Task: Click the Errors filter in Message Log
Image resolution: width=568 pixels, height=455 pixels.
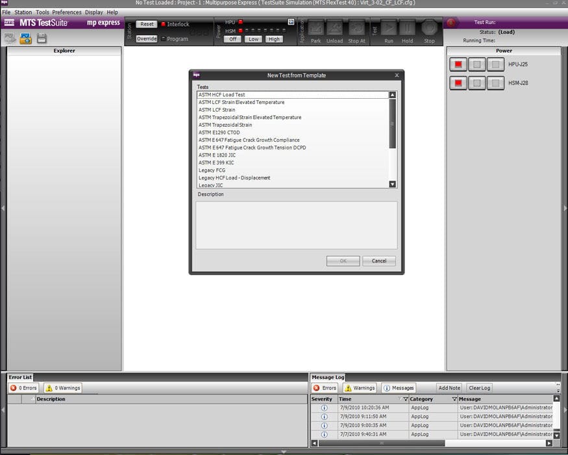Action: point(326,388)
